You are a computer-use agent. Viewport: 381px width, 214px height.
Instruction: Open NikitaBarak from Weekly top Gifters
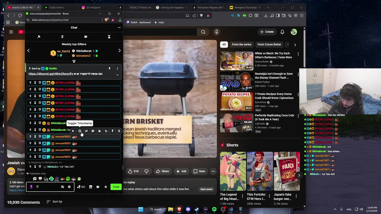point(84,51)
